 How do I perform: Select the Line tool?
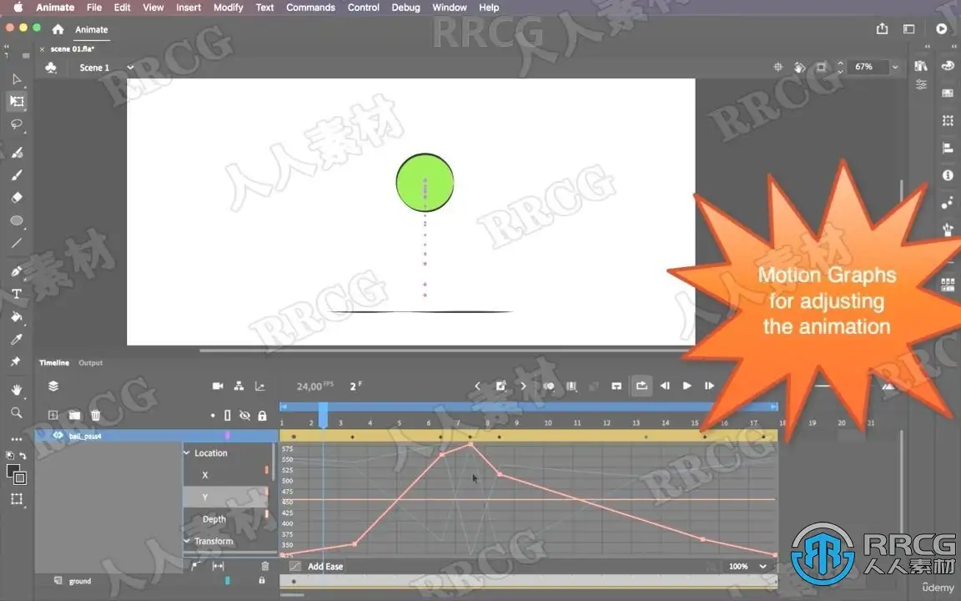pos(17,243)
